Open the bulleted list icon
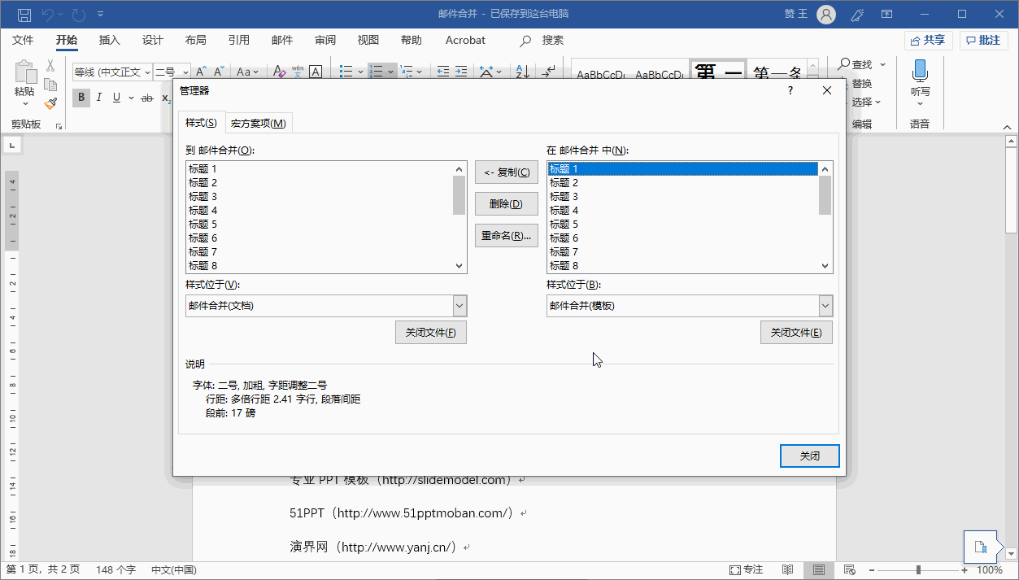Screen dimensions: 1019x580 [345, 72]
